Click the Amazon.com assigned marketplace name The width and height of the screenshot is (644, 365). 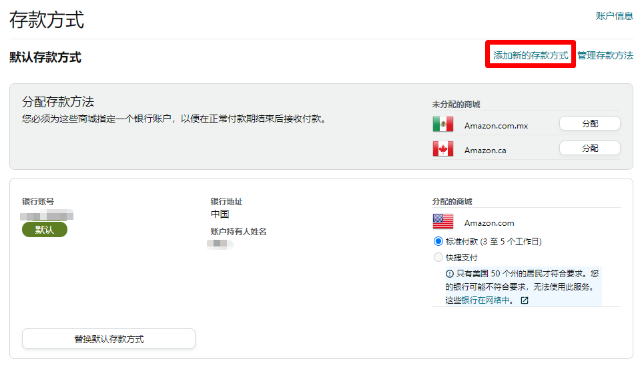click(x=489, y=223)
